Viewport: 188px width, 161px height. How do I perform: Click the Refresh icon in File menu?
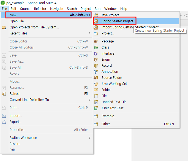pyautogui.click(x=4, y=94)
